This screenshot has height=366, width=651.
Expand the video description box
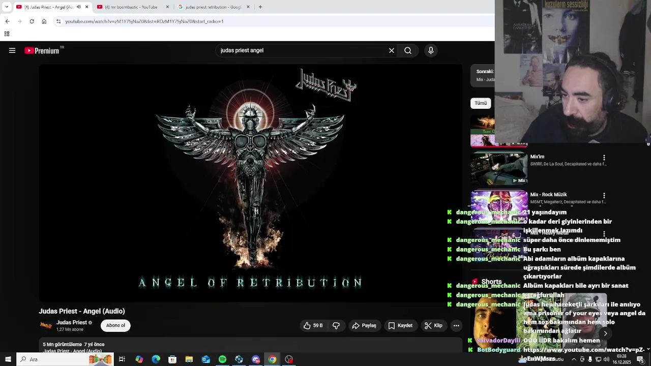(251, 346)
